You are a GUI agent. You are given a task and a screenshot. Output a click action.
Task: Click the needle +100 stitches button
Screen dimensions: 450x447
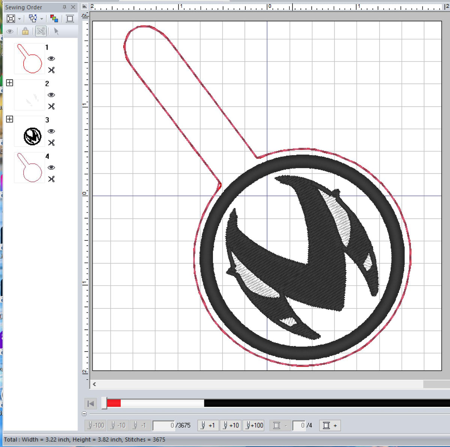(x=254, y=425)
